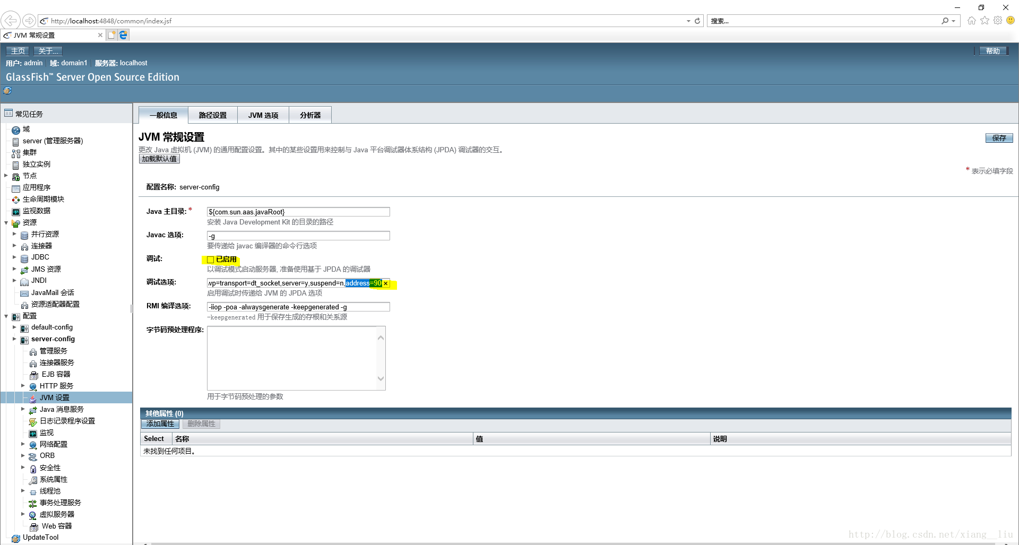Click the Edge icon next to tab
The image size is (1019, 545).
(123, 35)
